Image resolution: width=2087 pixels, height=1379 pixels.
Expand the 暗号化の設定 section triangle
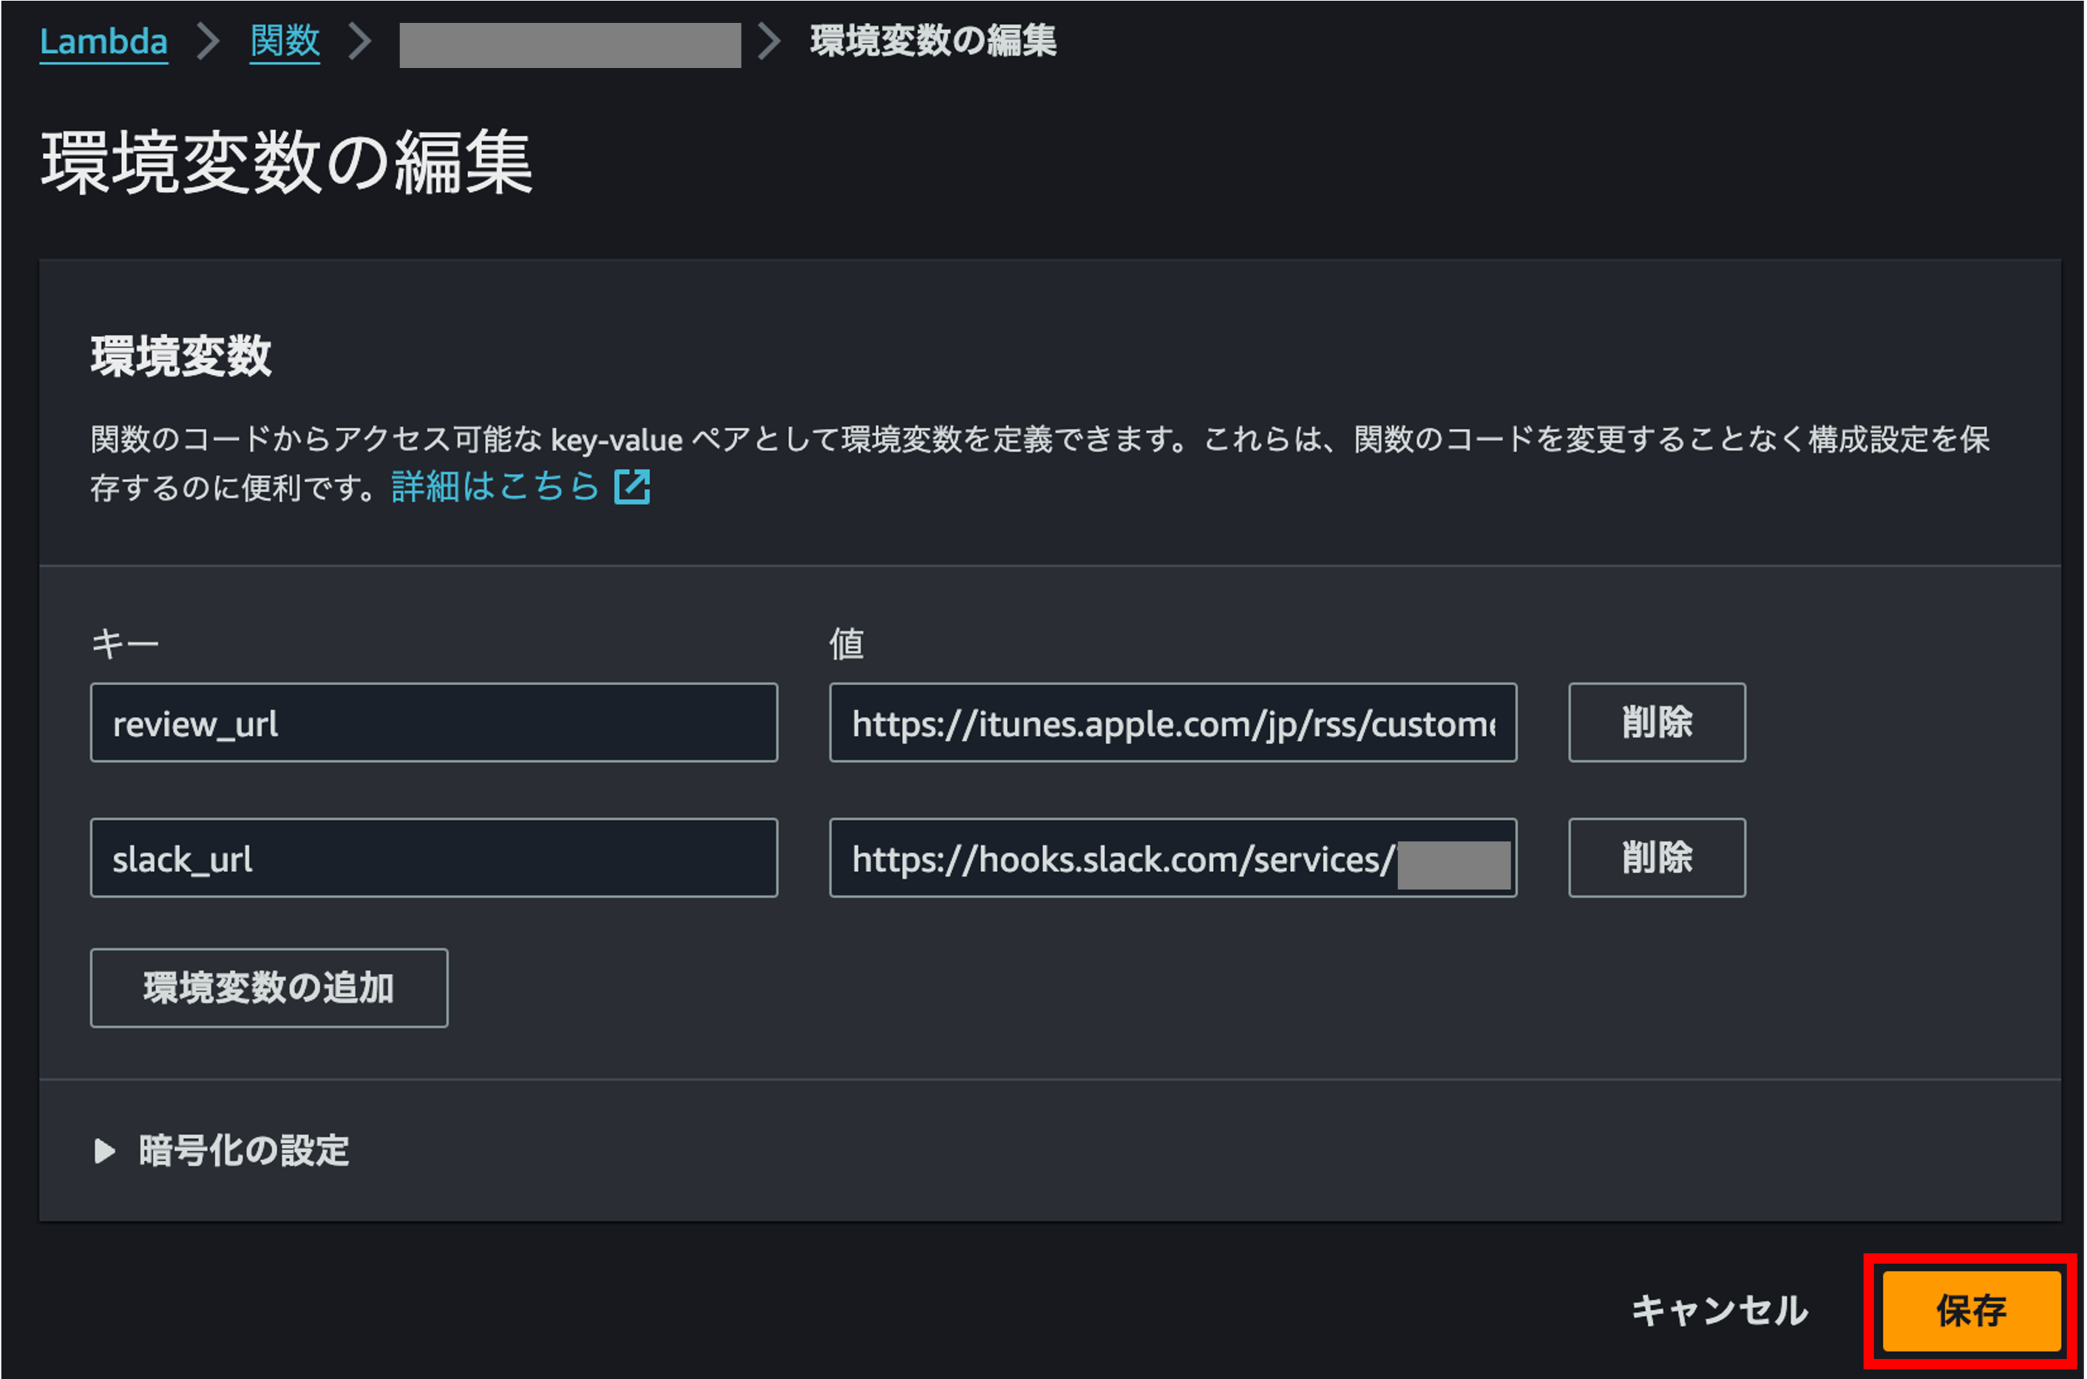(105, 1151)
